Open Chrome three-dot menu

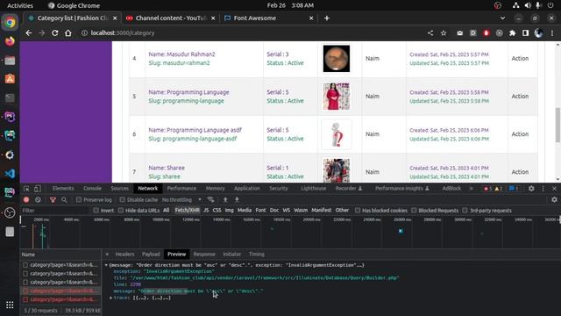point(552,33)
